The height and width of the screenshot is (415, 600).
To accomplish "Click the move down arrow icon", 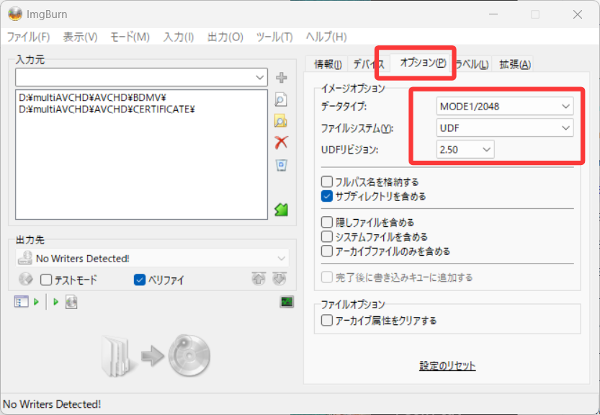I will (x=279, y=279).
